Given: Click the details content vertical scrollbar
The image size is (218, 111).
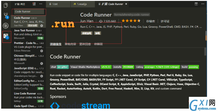Looking at the screenshot, I should pyautogui.click(x=205, y=51).
